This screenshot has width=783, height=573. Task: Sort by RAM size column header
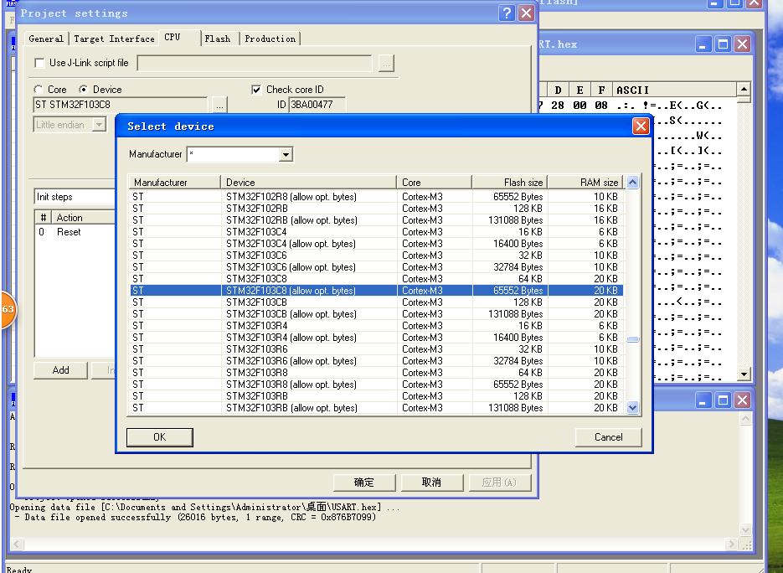tap(585, 183)
